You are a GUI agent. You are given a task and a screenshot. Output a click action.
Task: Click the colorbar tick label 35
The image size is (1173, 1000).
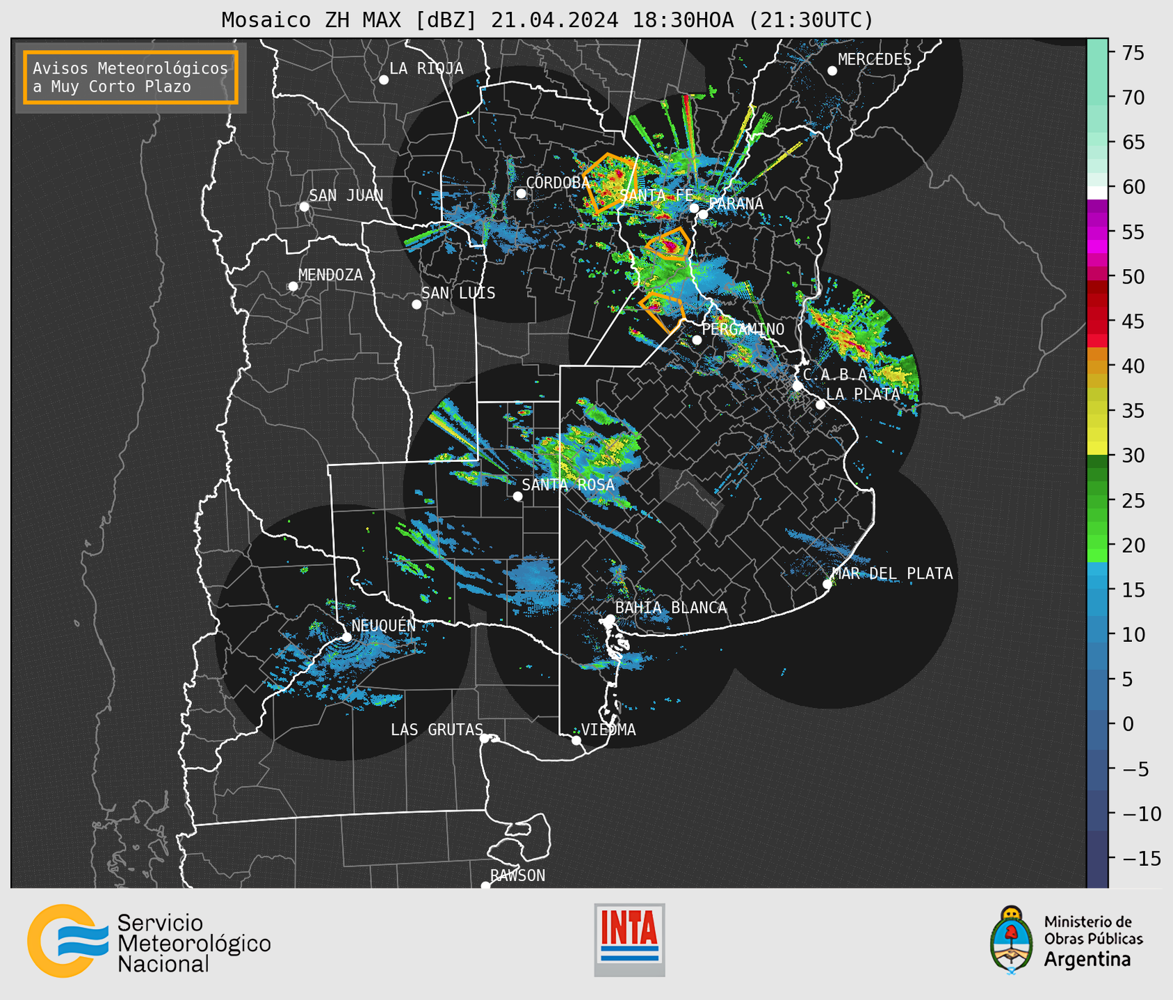[1133, 411]
